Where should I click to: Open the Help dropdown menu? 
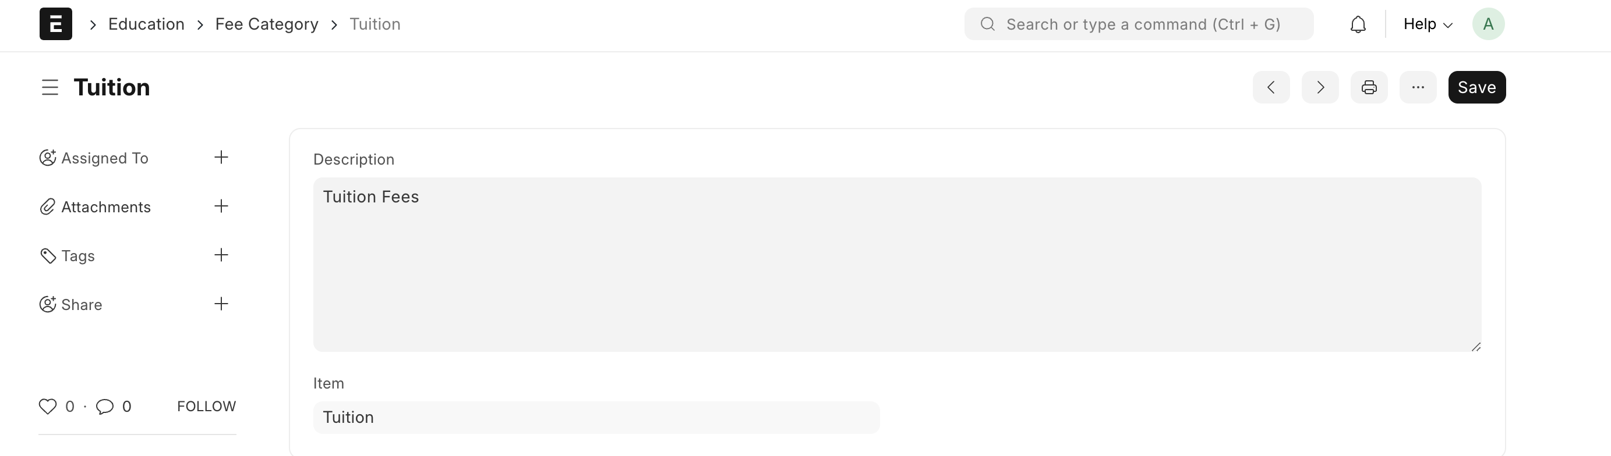pyautogui.click(x=1426, y=24)
